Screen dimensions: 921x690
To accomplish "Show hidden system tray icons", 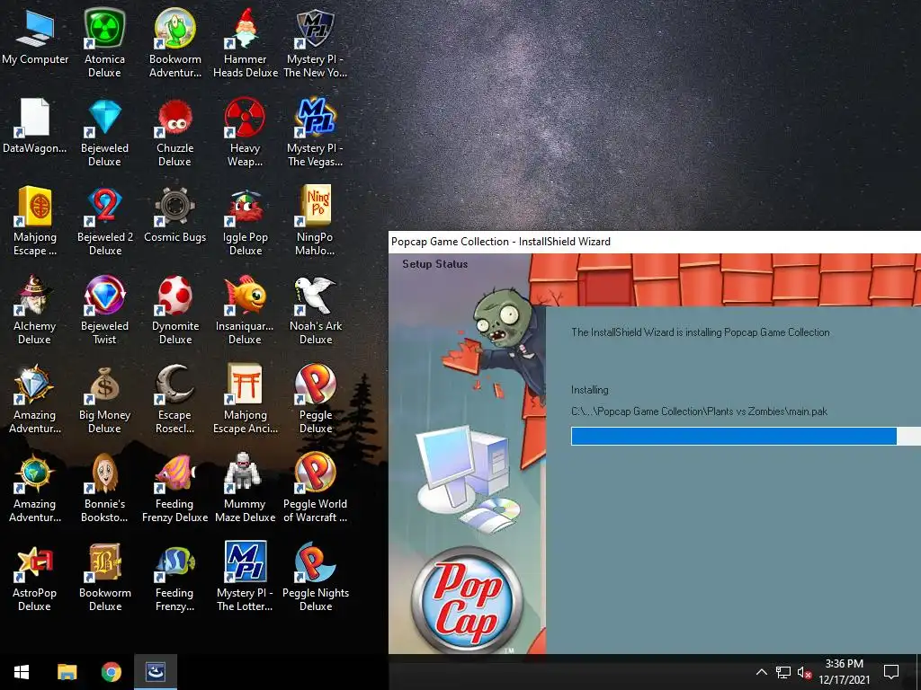I will click(761, 672).
